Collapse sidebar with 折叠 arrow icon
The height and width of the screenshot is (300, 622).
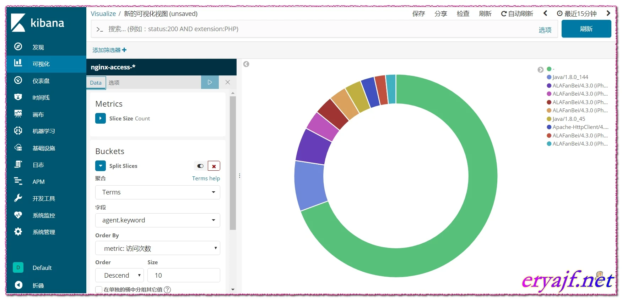point(18,285)
